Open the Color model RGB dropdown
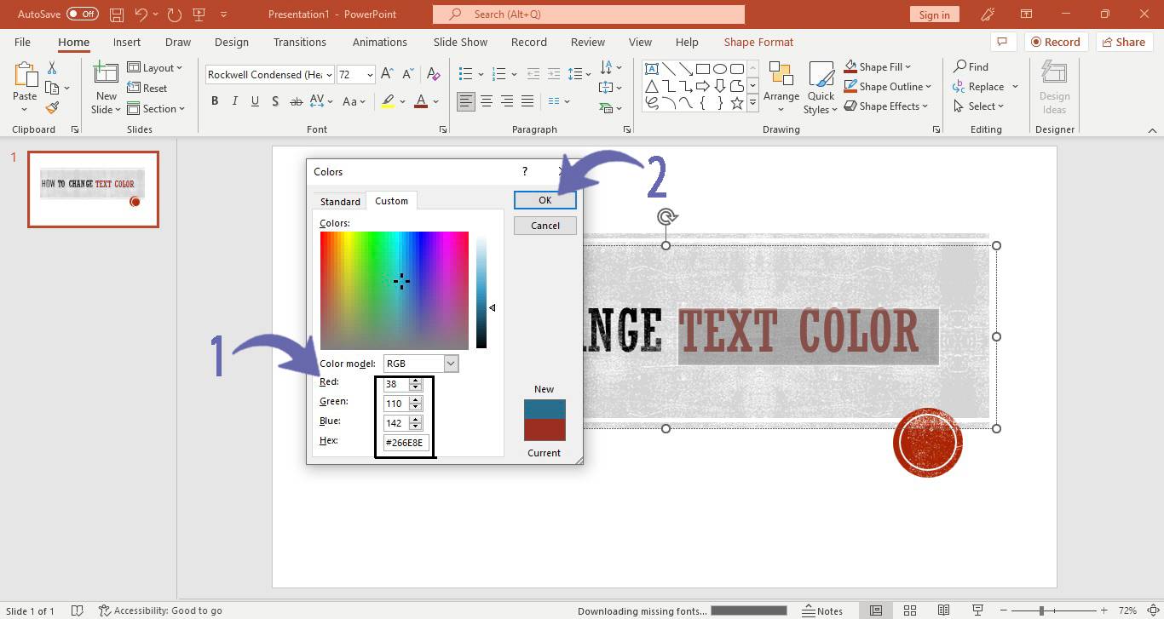Image resolution: width=1164 pixels, height=619 pixels. click(451, 364)
